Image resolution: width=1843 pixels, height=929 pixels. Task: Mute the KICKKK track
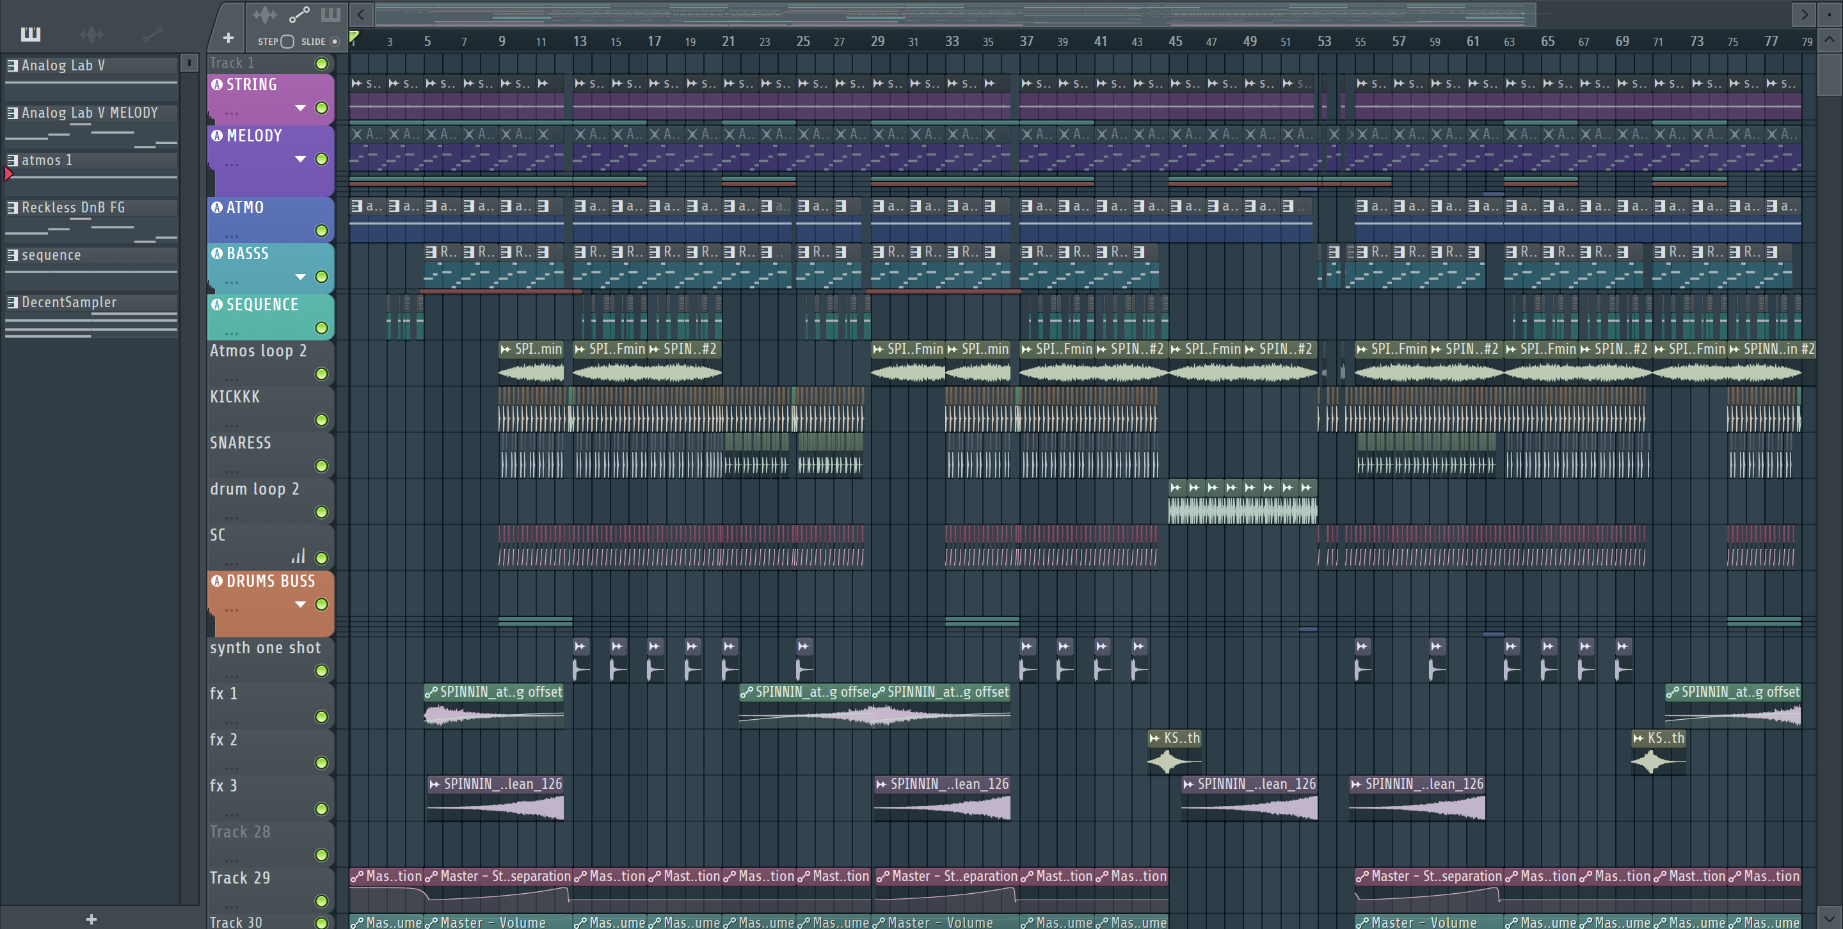click(322, 420)
